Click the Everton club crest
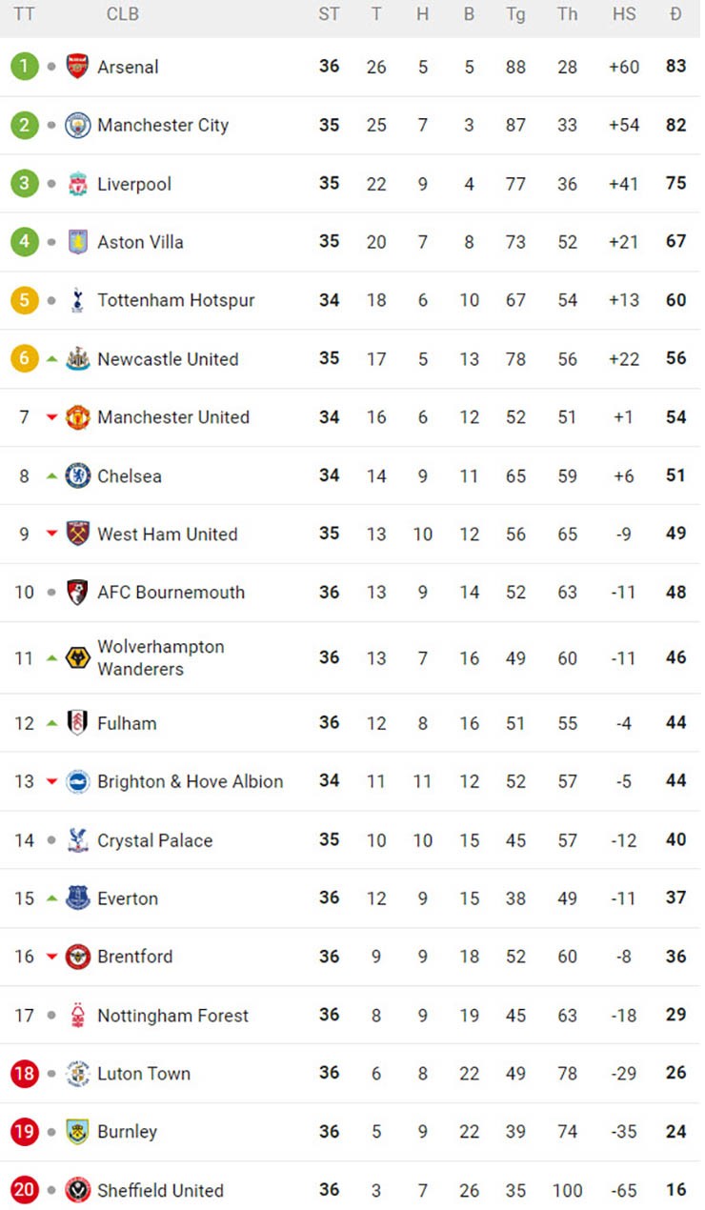 [77, 898]
